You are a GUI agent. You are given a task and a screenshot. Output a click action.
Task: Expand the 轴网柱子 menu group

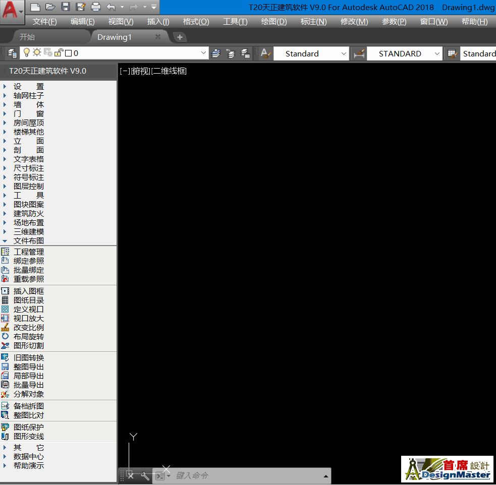[x=5, y=95]
